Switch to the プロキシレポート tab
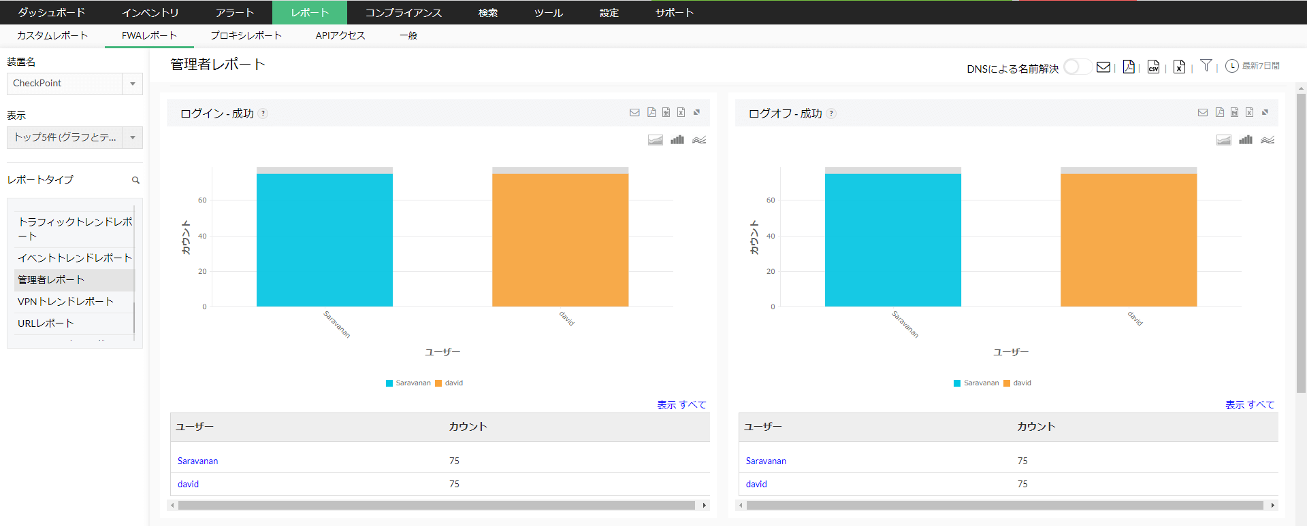 click(x=246, y=35)
